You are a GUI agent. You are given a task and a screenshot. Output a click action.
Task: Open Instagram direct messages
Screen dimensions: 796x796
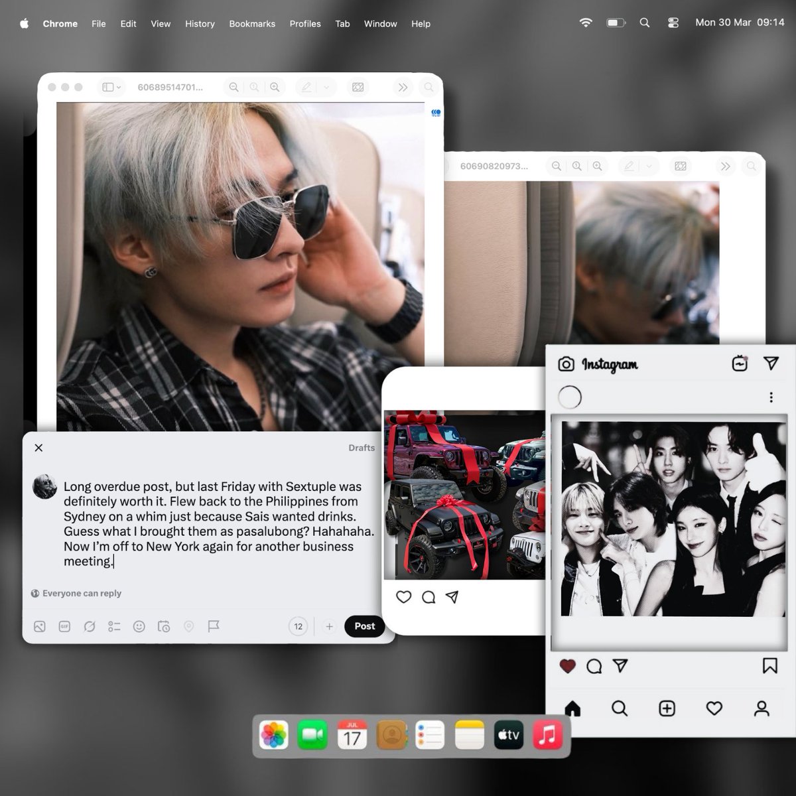point(771,363)
